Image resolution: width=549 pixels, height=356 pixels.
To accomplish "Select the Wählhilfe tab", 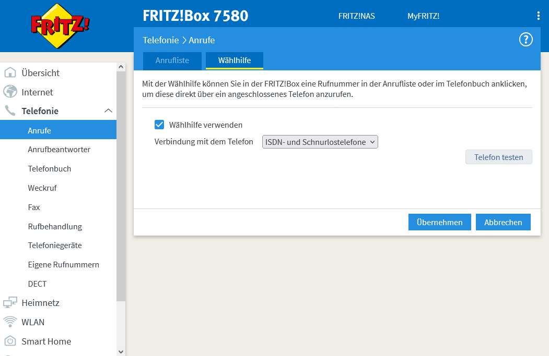I will (235, 60).
